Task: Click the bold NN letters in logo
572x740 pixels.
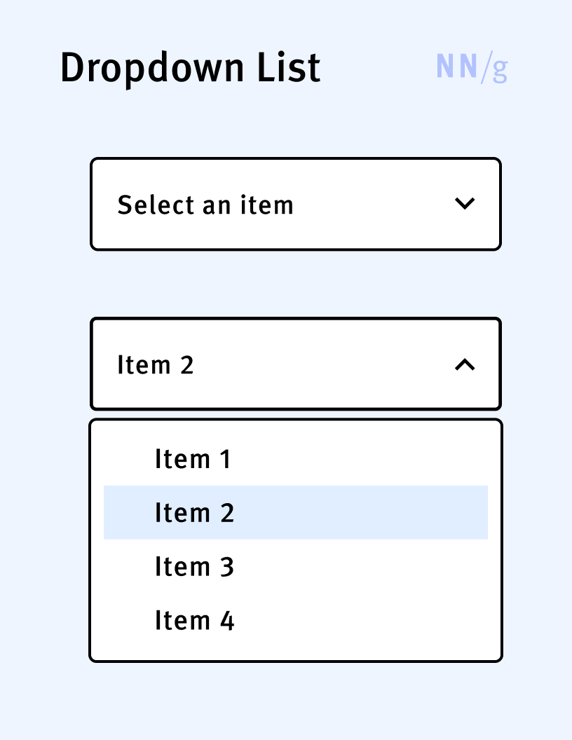Action: (x=456, y=67)
